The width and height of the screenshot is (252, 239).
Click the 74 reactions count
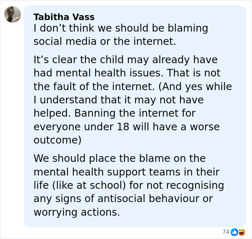tap(226, 232)
